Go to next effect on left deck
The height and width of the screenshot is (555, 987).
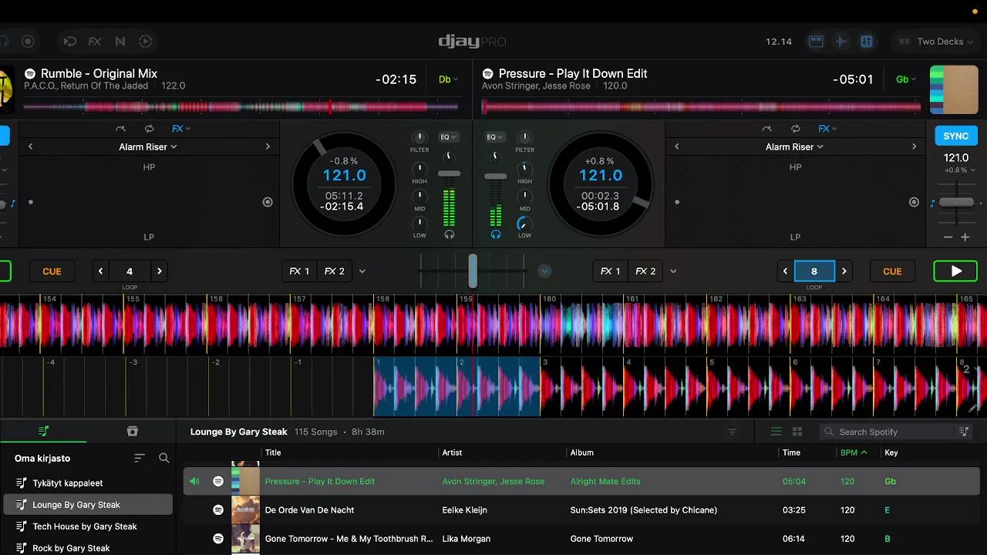pyautogui.click(x=268, y=146)
